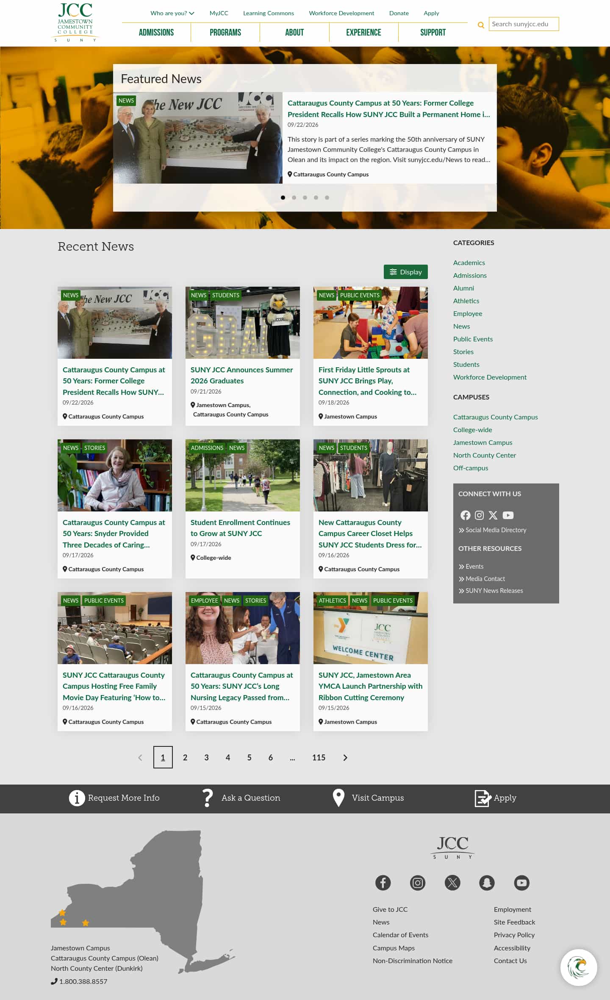
Task: Click the footer Snapchat circle icon
Action: click(x=487, y=883)
